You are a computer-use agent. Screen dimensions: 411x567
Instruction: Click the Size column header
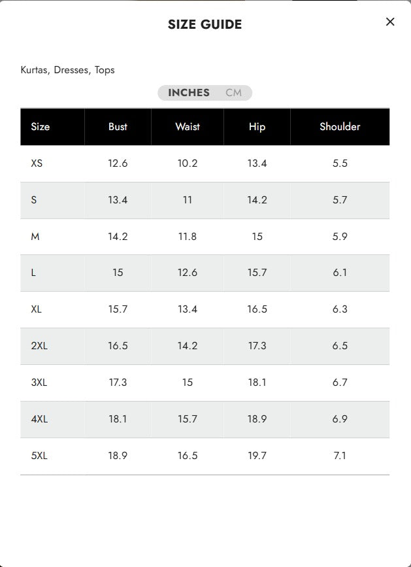(x=41, y=127)
